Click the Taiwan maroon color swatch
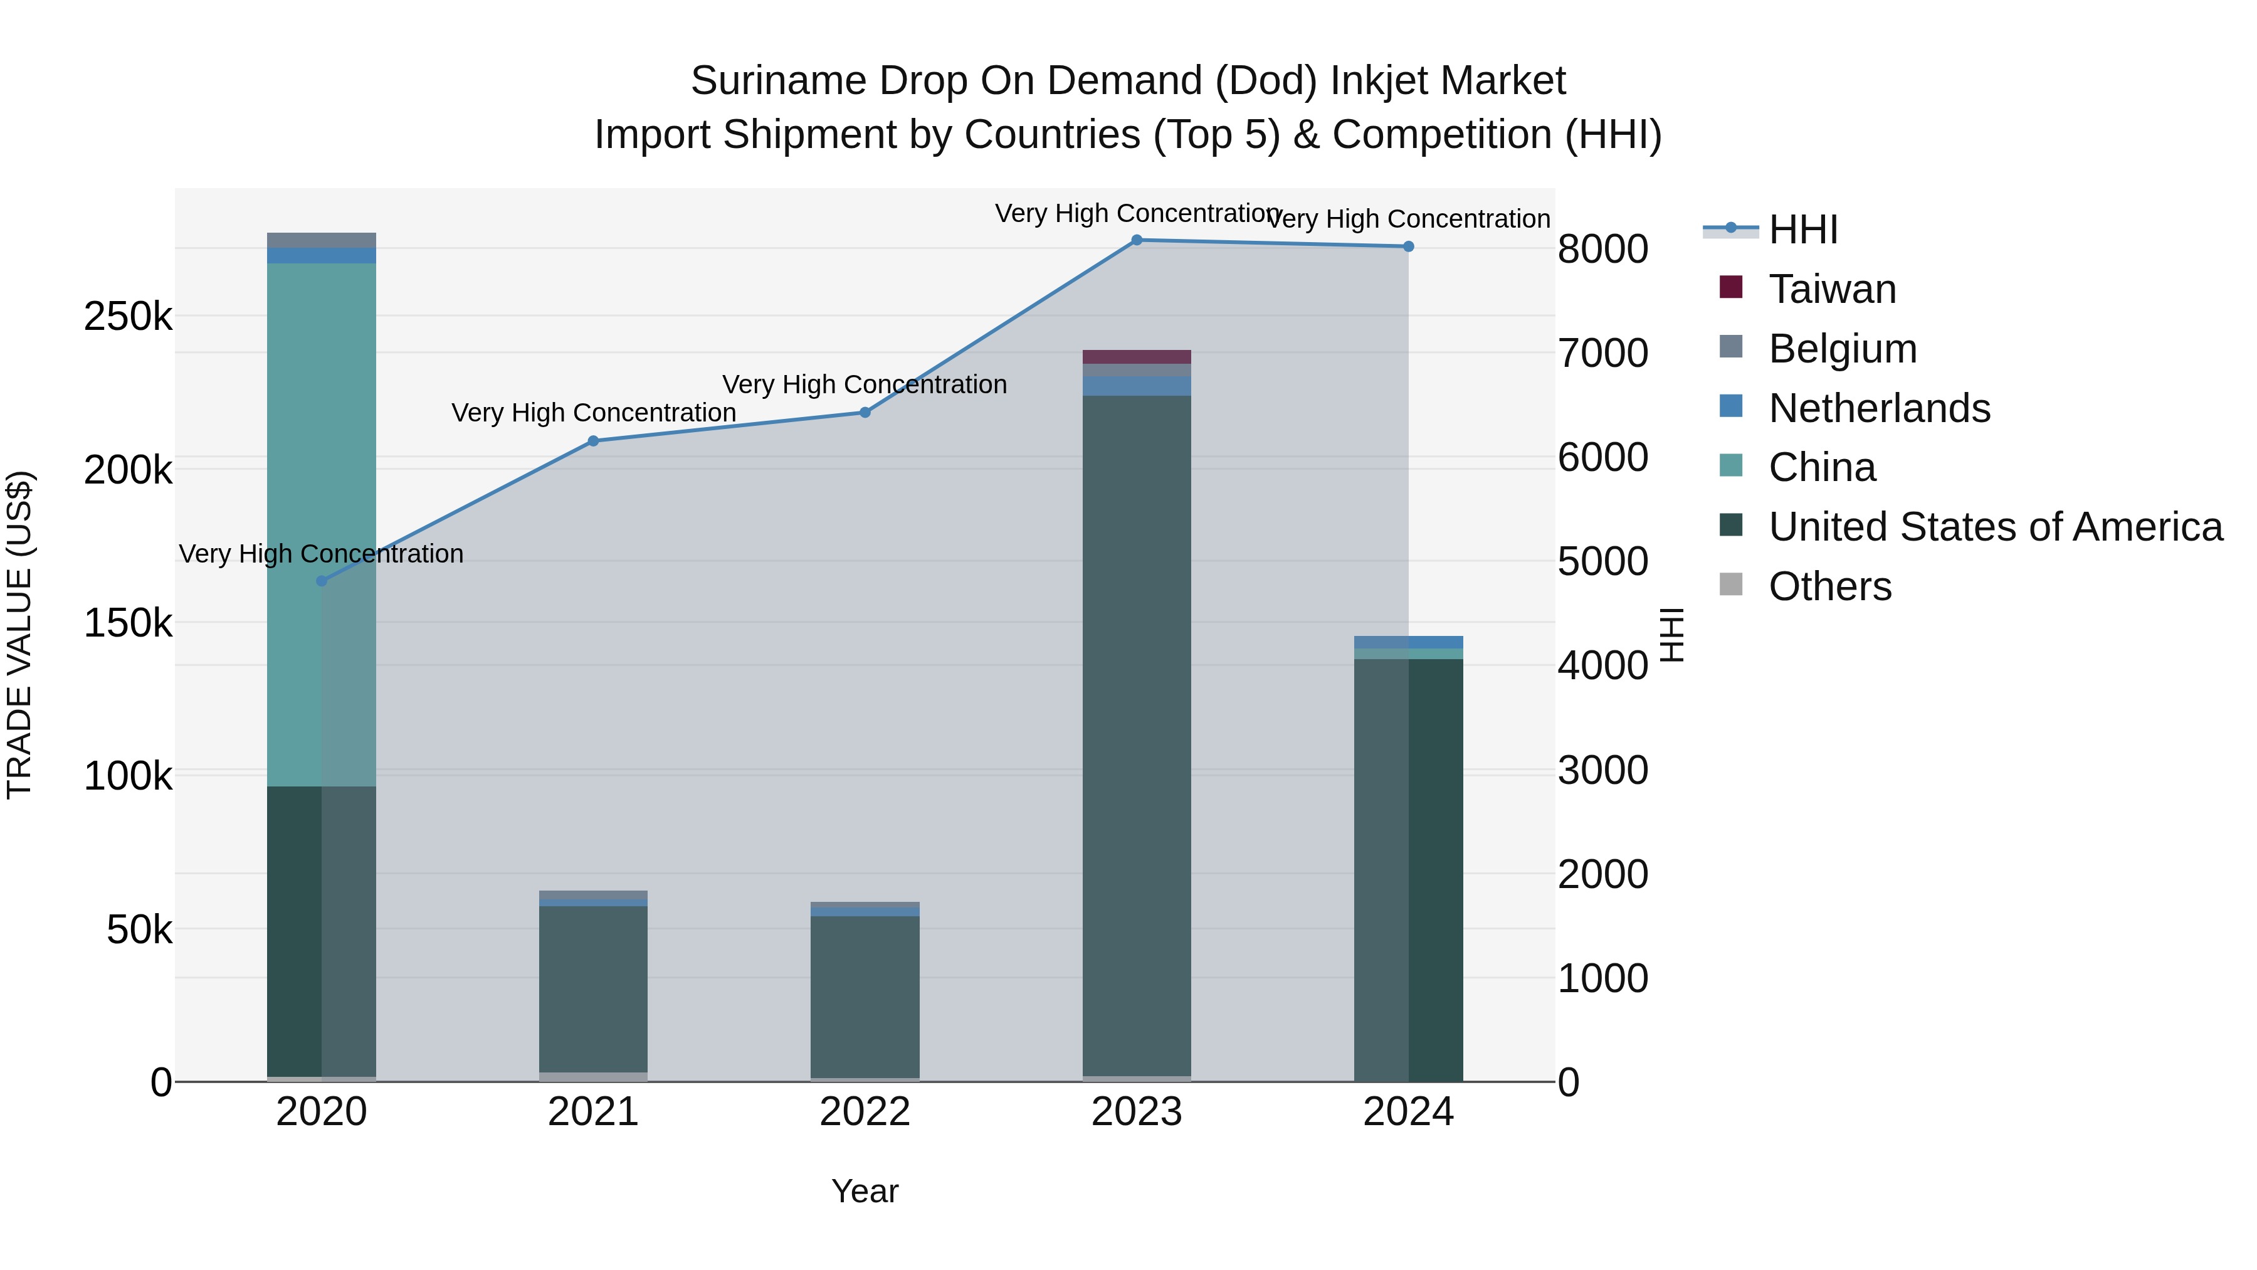Screen dimensions: 2257x1270 [1730, 287]
